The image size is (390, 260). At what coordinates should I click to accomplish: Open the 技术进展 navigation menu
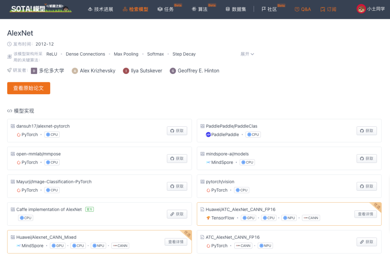tap(100, 9)
